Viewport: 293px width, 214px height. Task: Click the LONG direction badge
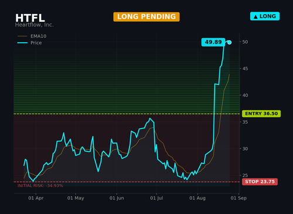point(265,16)
